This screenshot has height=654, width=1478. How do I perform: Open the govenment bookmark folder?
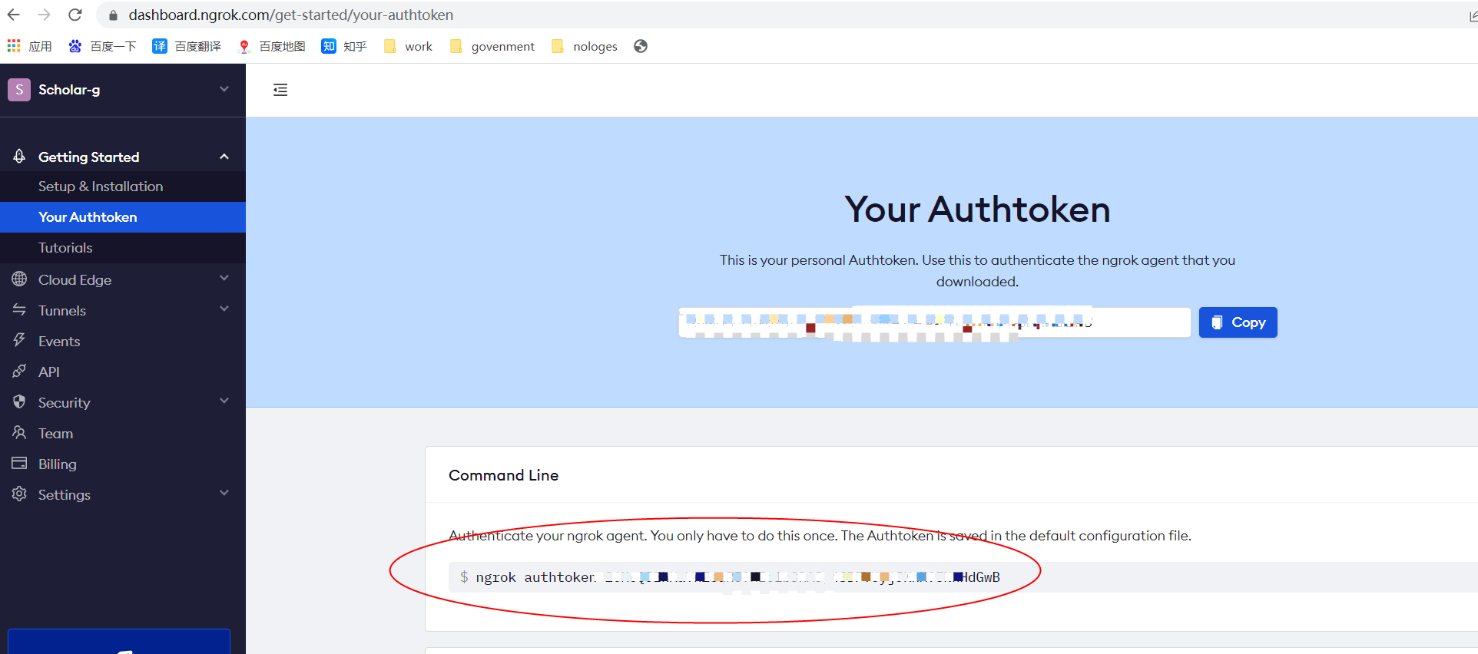point(492,46)
